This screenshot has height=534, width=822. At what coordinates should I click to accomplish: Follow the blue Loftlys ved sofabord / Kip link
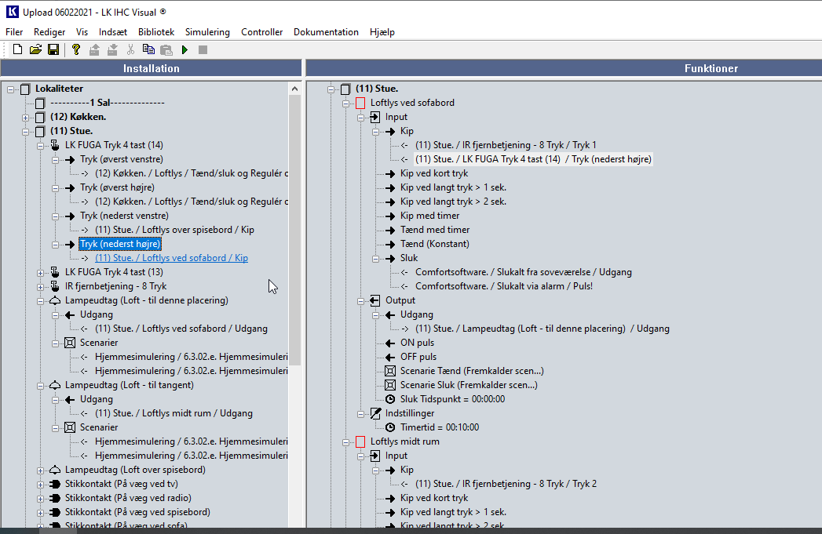(x=171, y=258)
